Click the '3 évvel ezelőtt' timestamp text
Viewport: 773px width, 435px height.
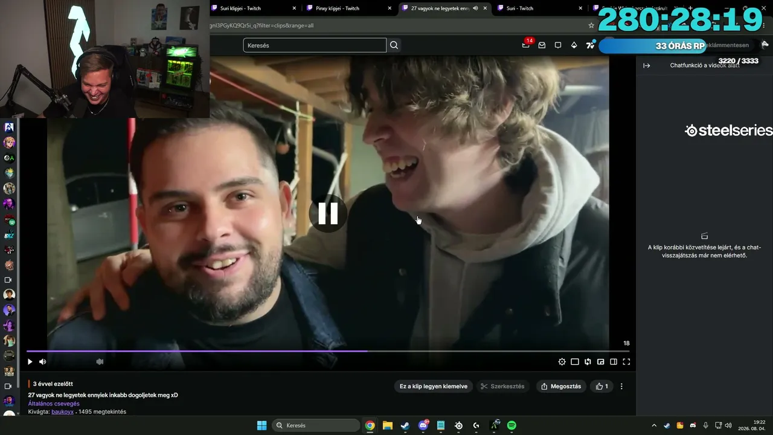53,384
